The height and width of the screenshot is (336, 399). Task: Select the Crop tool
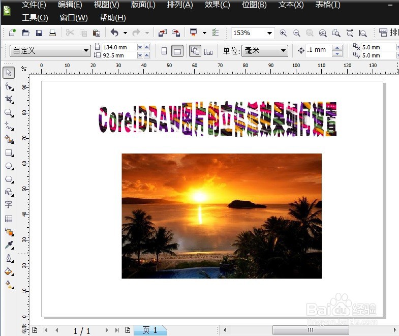(9, 99)
